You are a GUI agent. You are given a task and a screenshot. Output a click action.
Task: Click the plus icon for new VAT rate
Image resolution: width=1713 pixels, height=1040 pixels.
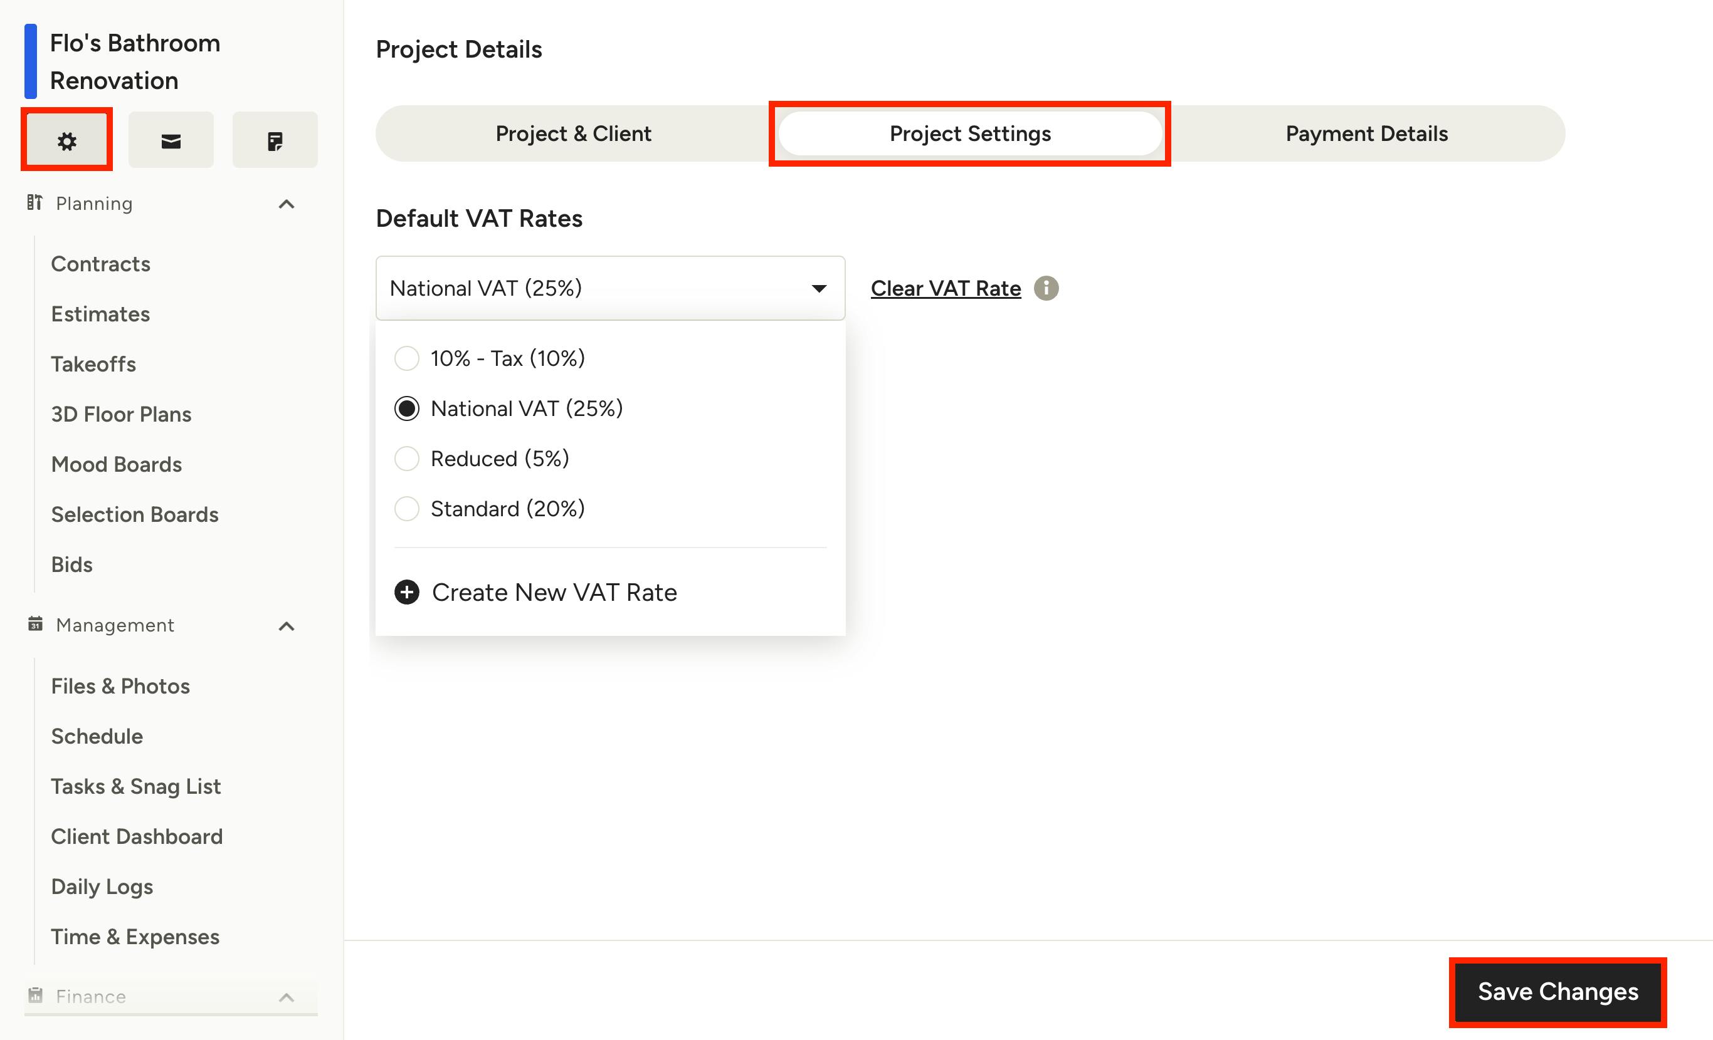[x=407, y=592]
